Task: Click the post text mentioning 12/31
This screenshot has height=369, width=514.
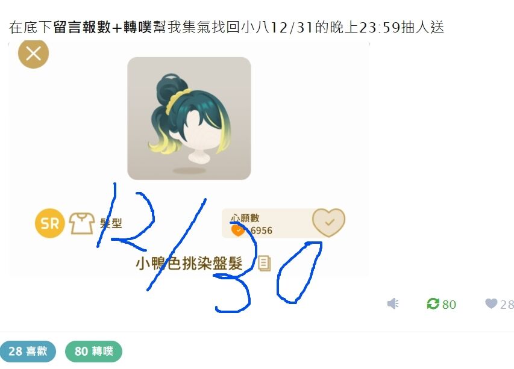Action: click(227, 27)
